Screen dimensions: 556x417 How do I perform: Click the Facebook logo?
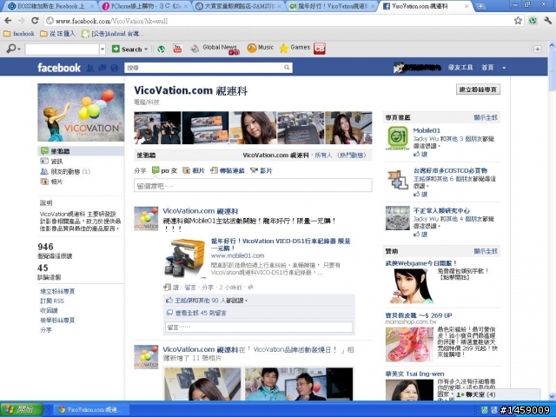pyautogui.click(x=59, y=68)
